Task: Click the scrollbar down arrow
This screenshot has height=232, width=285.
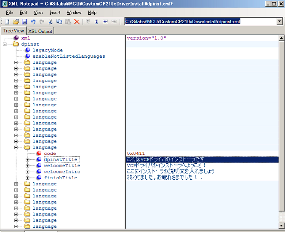Action: point(281,225)
